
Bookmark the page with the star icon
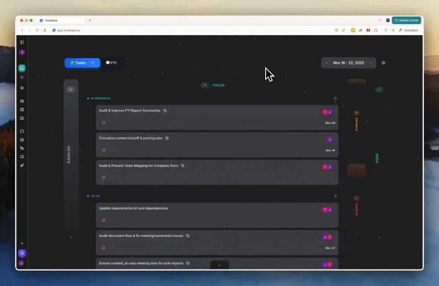(336, 30)
